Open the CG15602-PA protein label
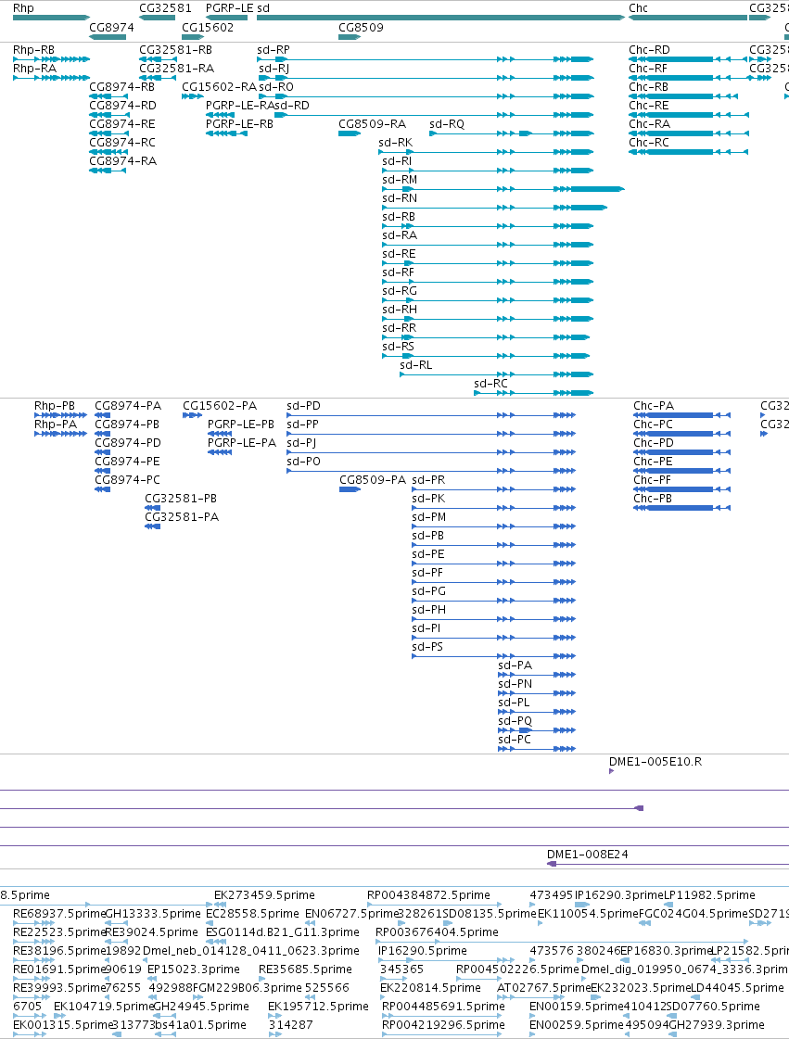 pos(220,406)
